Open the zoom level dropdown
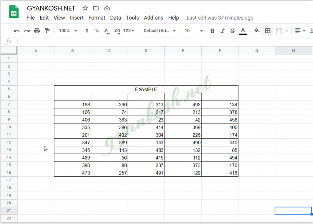Image resolution: width=313 pixels, height=224 pixels. coord(67,31)
